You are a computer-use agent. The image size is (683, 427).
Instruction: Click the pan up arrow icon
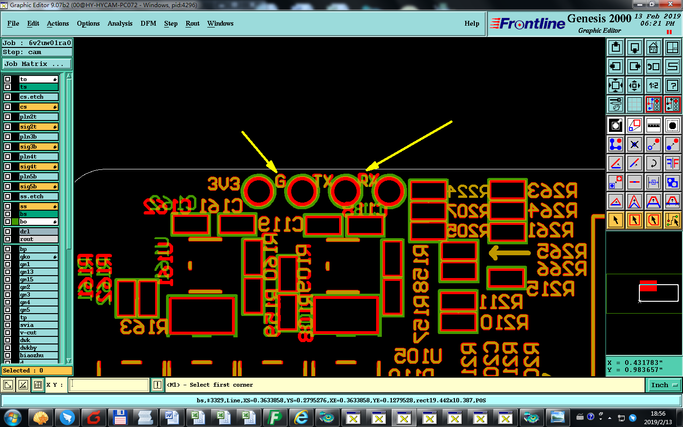(x=616, y=47)
